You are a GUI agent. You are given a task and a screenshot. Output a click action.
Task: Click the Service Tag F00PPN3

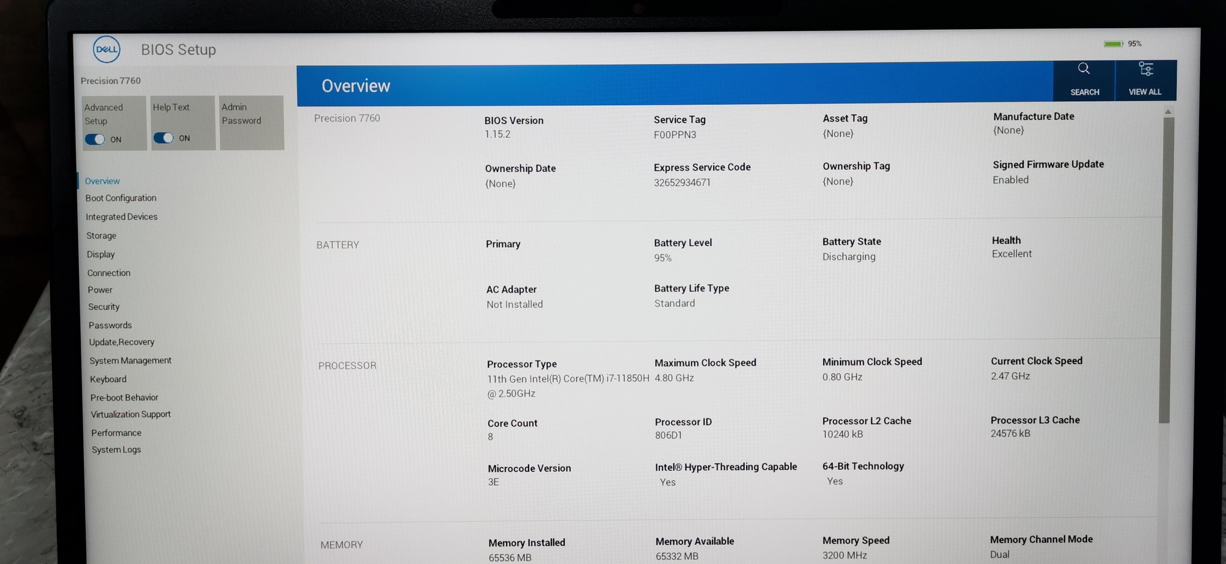point(675,135)
